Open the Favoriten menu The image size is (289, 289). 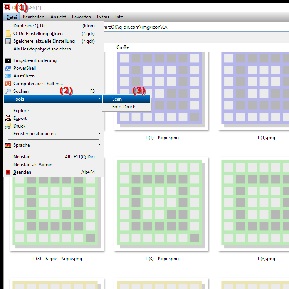[x=81, y=17]
